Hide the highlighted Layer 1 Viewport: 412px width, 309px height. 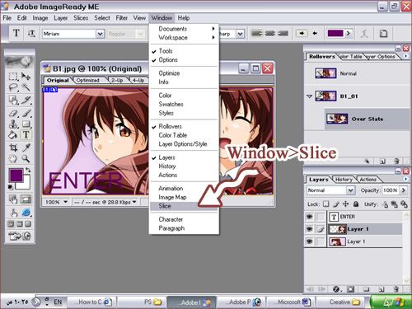(x=310, y=229)
